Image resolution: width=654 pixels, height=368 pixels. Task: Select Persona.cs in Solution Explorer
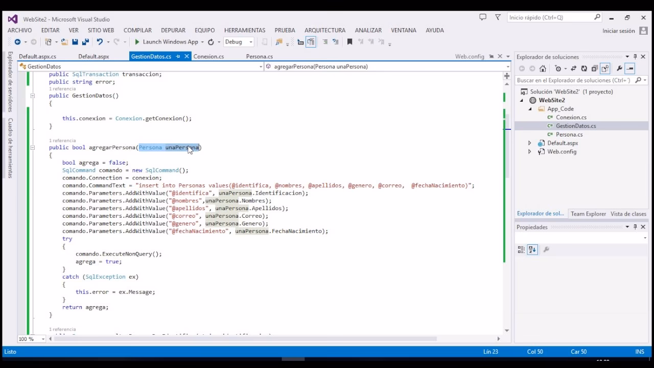[x=569, y=134]
